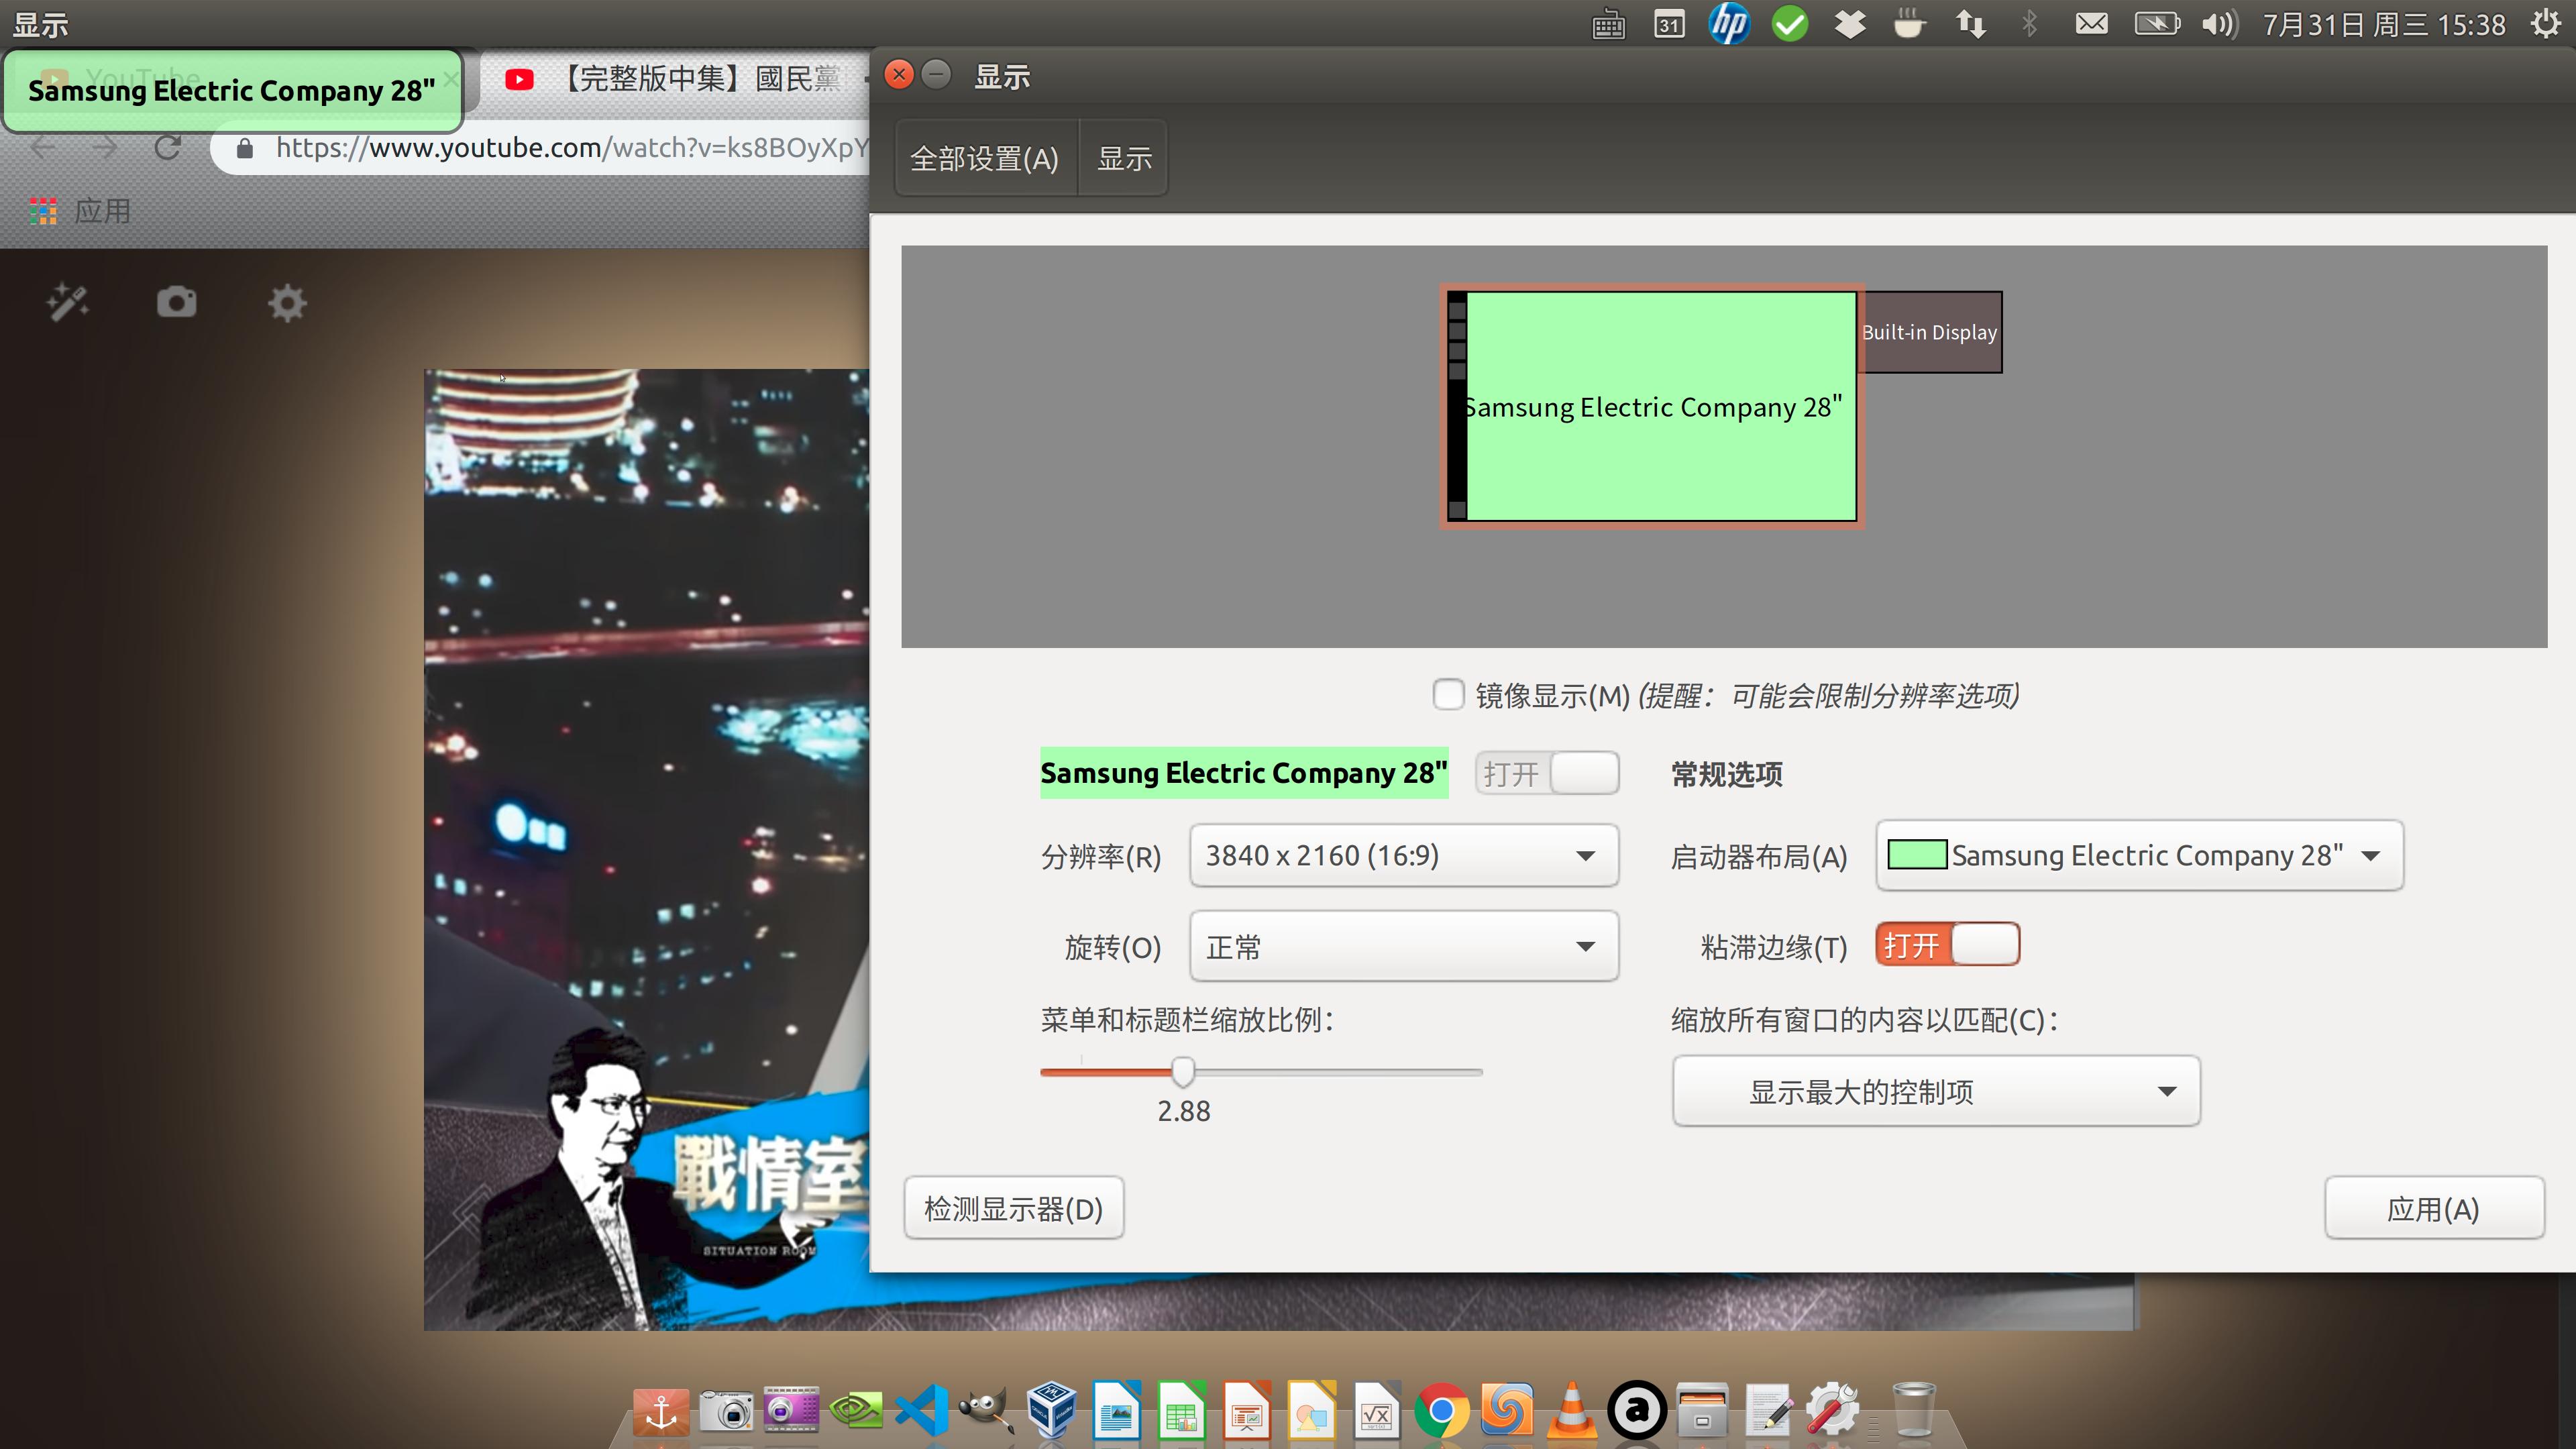Open the mail envelope indicator
Viewport: 2576px width, 1449px height.
point(2091,24)
